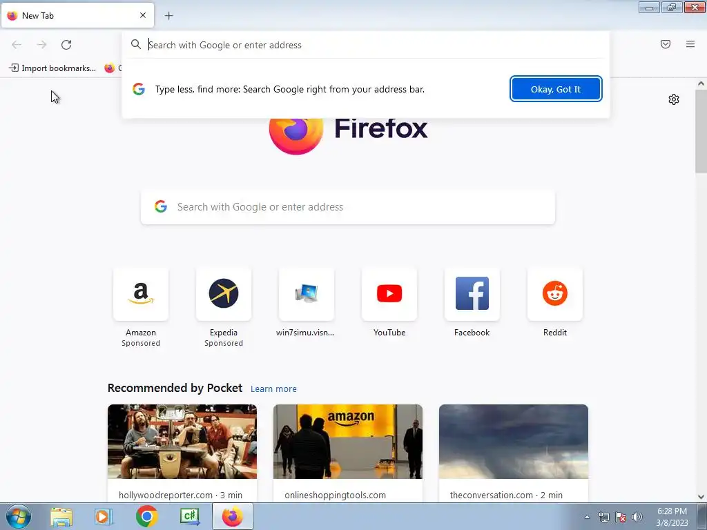Click the page's Google search box
Viewport: 707px width, 530px height.
[x=348, y=207]
